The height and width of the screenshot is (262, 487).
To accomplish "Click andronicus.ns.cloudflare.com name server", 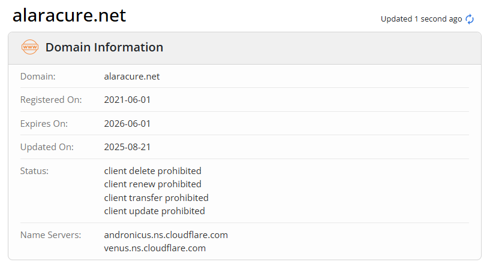I will 166,234.
